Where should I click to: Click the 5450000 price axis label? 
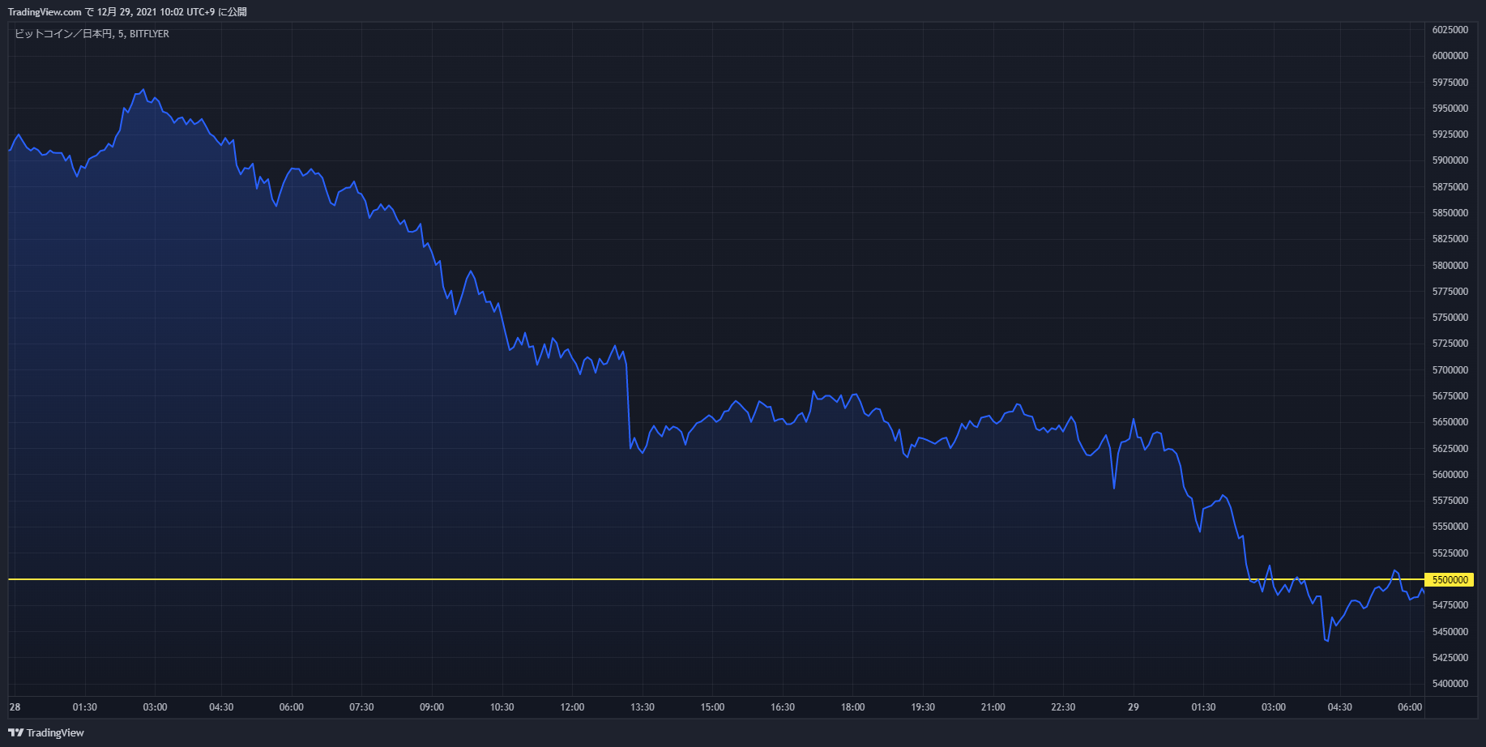(x=1450, y=632)
